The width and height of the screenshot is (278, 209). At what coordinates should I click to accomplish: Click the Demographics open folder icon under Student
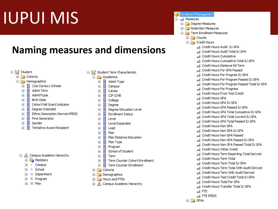pyautogui.click(x=23, y=81)
